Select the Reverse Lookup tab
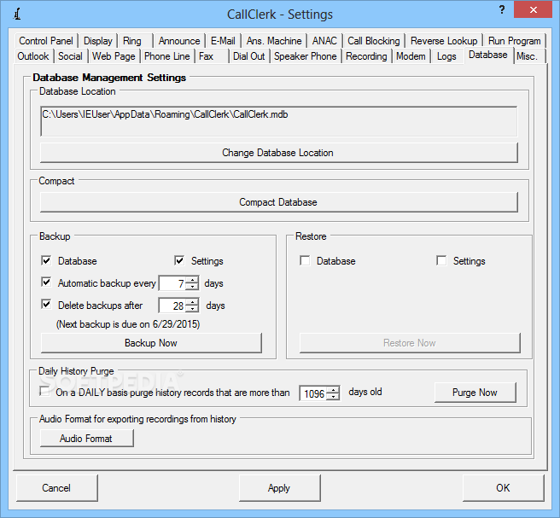Viewport: 560px width, 518px height. (x=444, y=41)
